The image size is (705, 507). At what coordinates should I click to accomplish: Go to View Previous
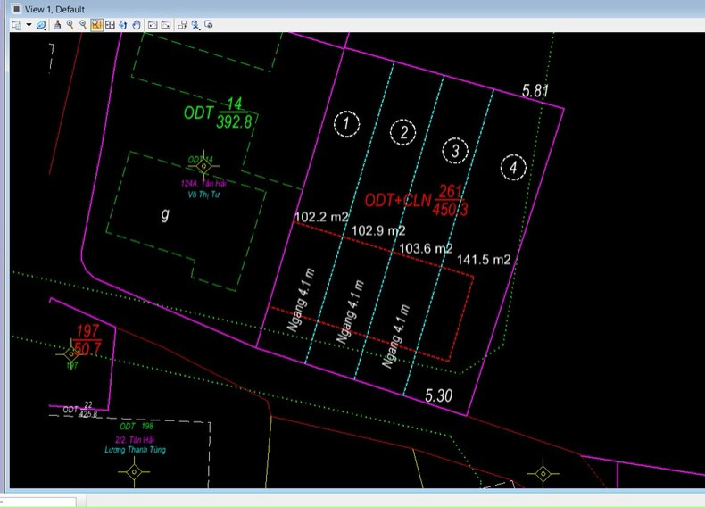click(x=153, y=25)
